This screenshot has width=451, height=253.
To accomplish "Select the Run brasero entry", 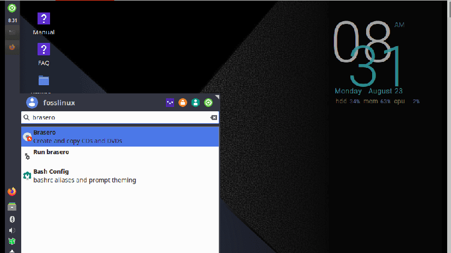I will 120,156.
